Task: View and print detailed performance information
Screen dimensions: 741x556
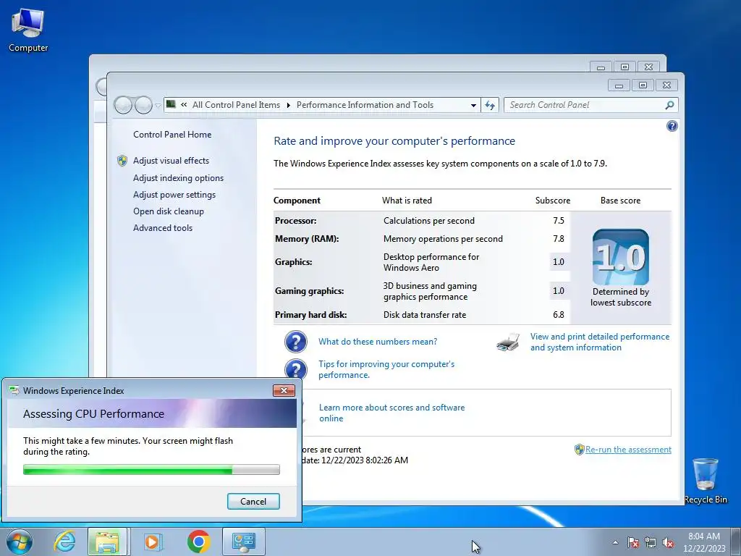Action: tap(600, 342)
